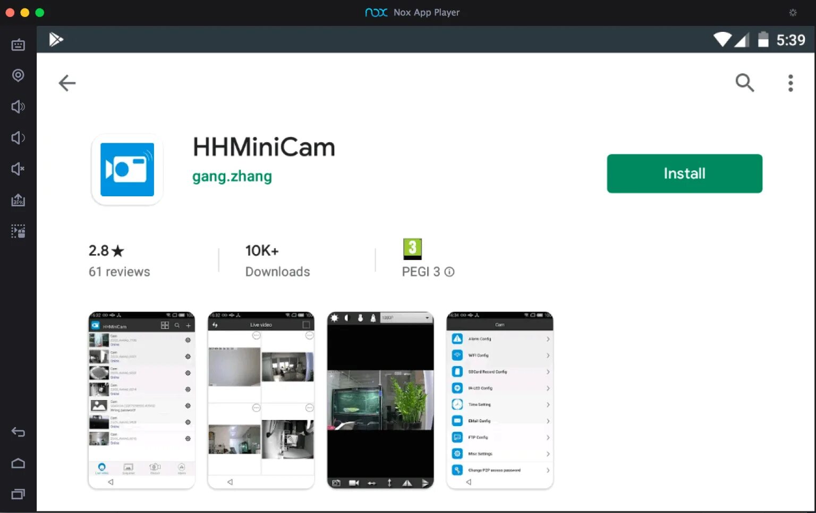This screenshot has height=513, width=816.
Task: Open recent apps from Nox sidebar
Action: point(18,494)
